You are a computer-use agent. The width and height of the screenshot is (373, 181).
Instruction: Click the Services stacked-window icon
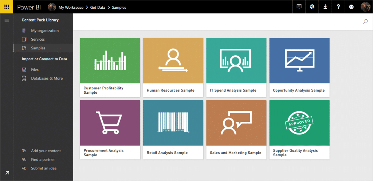[x=24, y=39]
